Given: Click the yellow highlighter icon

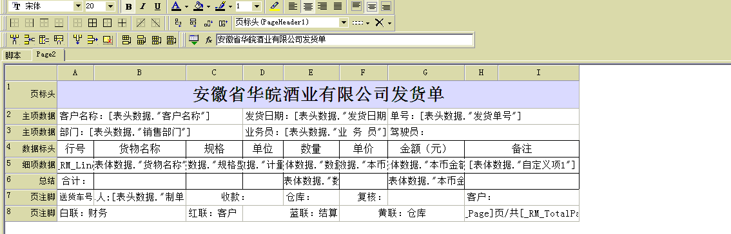Looking at the screenshot, I should click(x=275, y=6).
